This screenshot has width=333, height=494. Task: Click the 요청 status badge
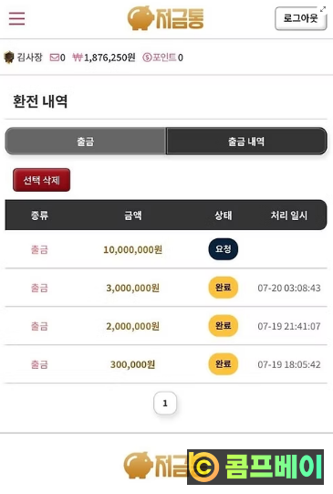click(224, 249)
